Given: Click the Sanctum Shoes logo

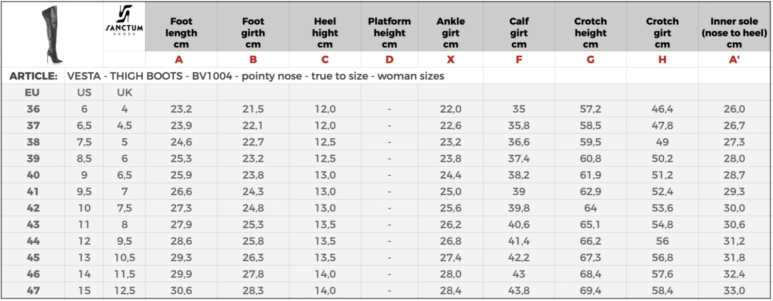Looking at the screenshot, I should pyautogui.click(x=124, y=21).
